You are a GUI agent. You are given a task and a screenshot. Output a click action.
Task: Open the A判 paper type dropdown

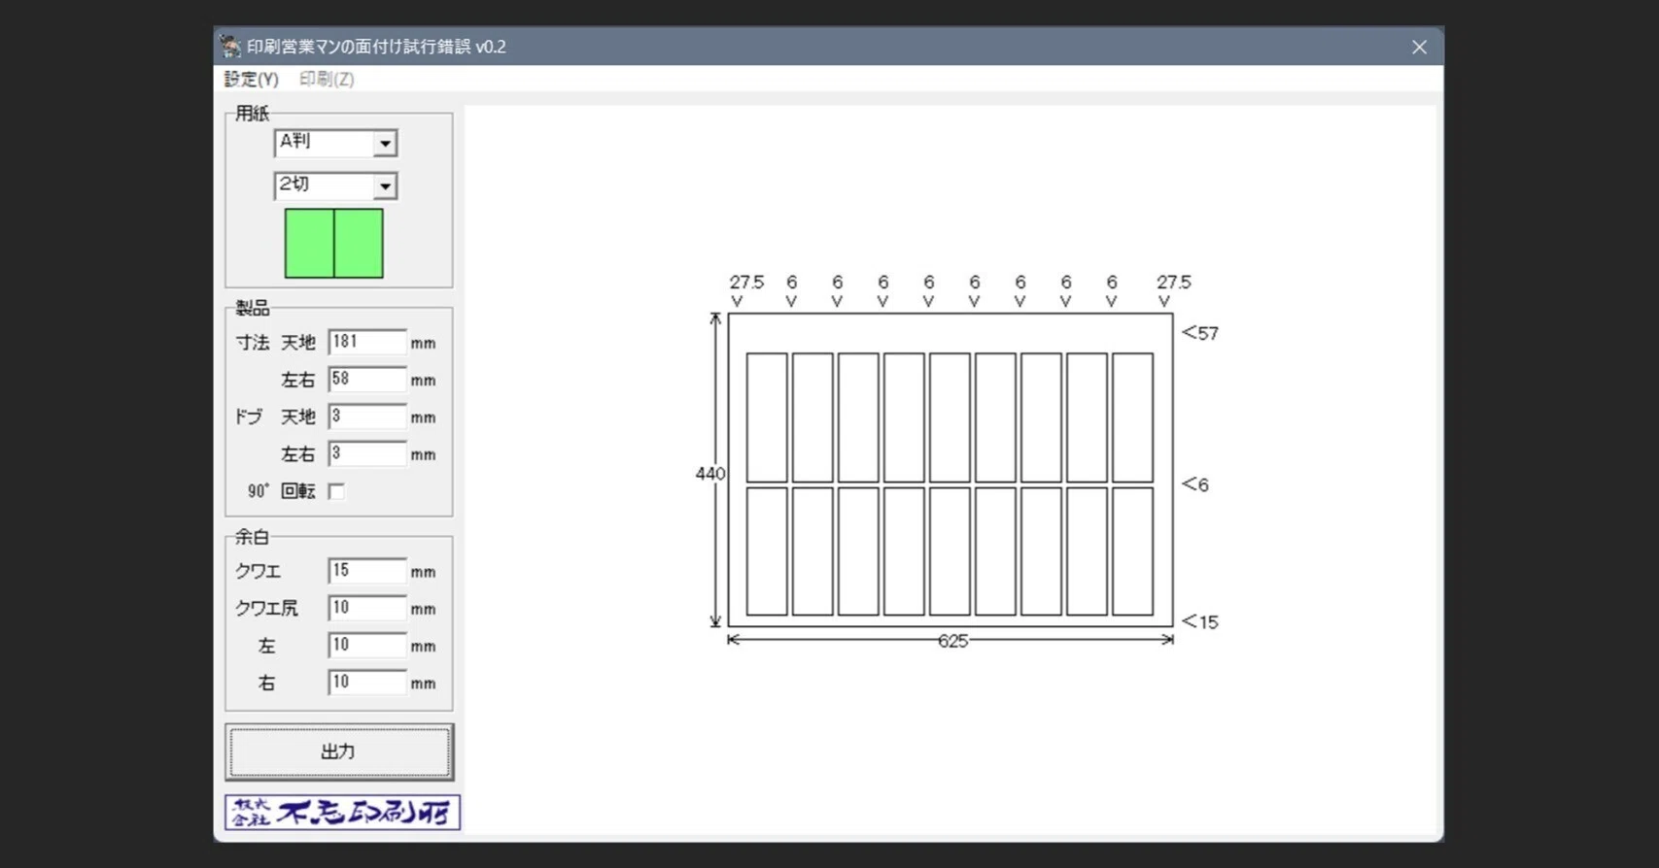(335, 143)
